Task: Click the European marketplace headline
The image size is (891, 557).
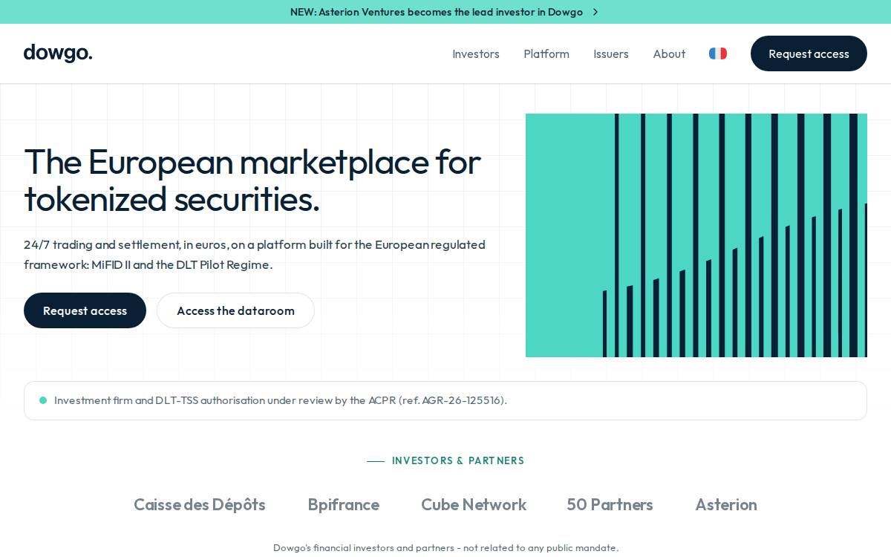Action: (252, 180)
